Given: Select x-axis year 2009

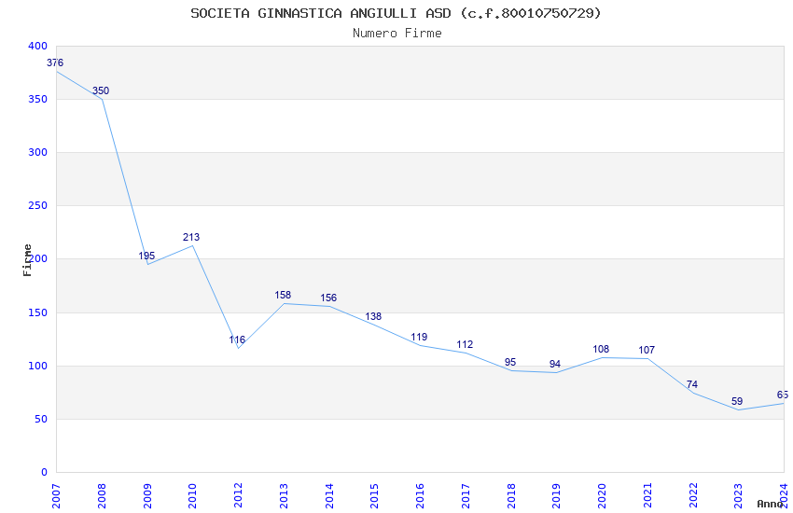Looking at the screenshot, I should [147, 496].
